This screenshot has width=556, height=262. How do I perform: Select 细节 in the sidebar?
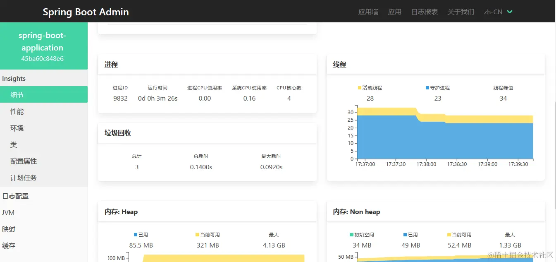click(44, 95)
